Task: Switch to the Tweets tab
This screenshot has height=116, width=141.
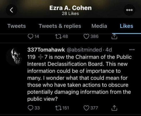Action: coord(17,26)
